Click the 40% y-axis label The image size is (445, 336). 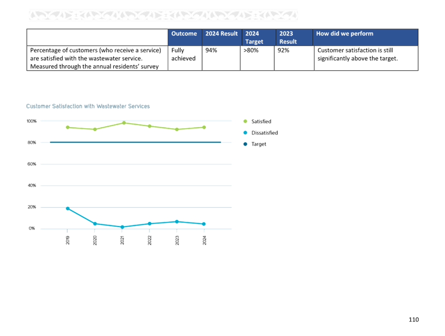(32, 185)
